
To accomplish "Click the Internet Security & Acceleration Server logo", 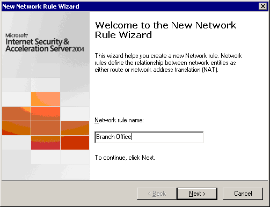I will coord(45,43).
